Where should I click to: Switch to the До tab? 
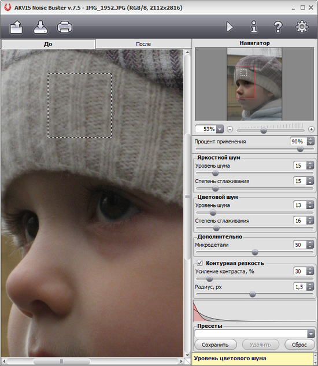[x=48, y=44]
